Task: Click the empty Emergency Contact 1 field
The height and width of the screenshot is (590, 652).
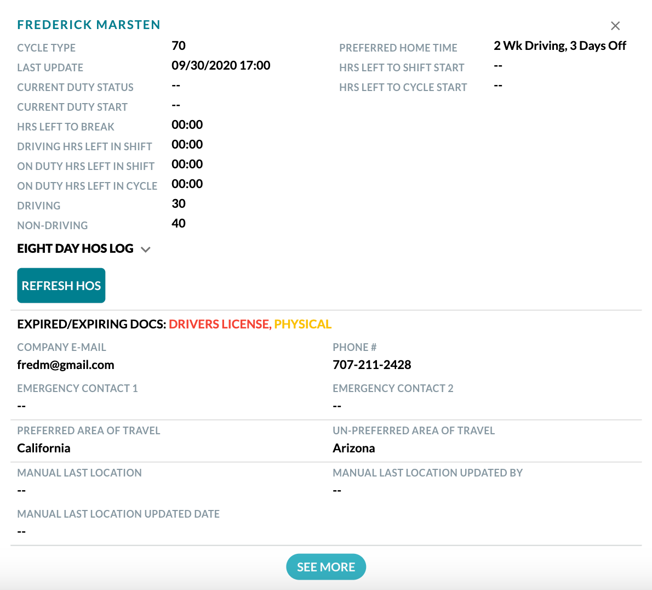Action: click(20, 405)
